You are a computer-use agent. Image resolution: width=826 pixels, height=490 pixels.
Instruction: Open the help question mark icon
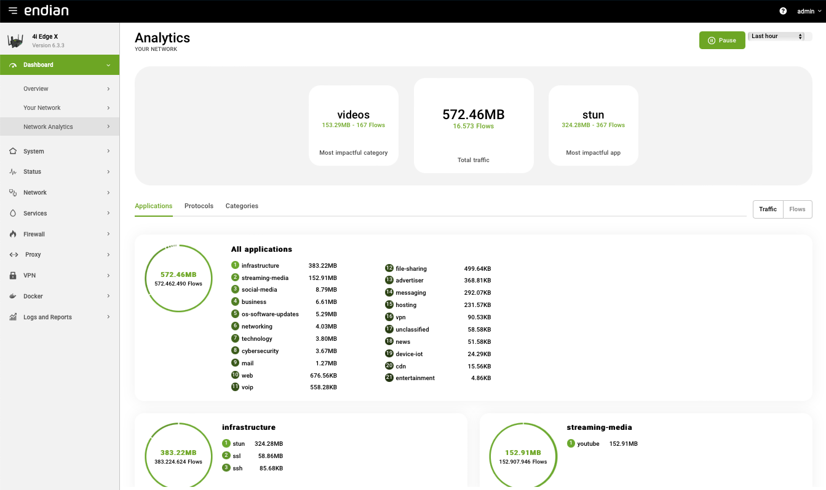pyautogui.click(x=783, y=11)
